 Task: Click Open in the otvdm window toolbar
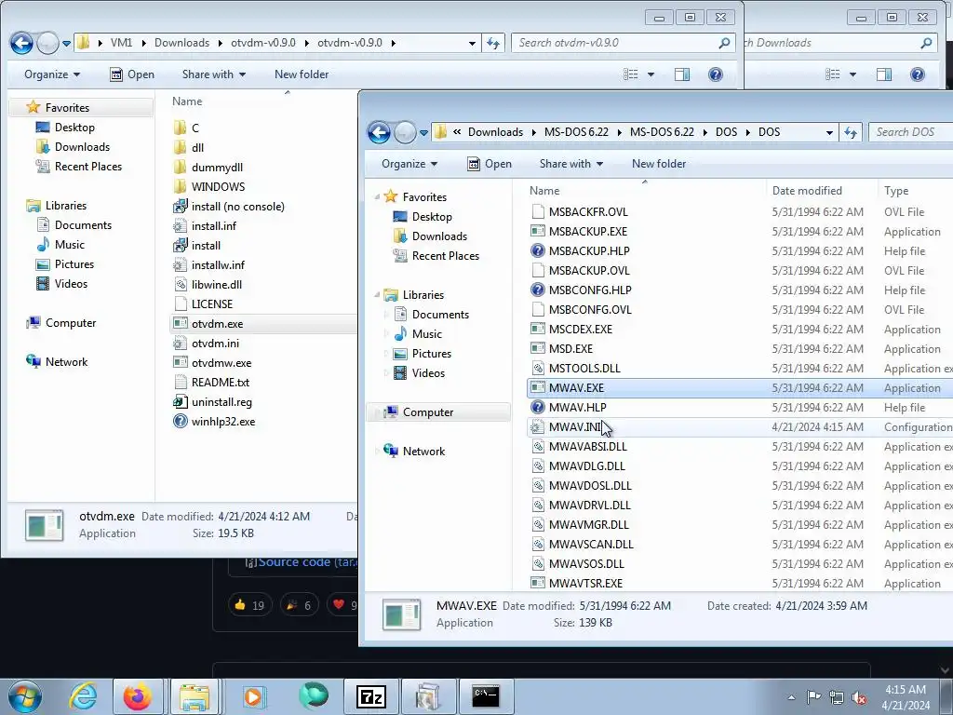click(132, 74)
